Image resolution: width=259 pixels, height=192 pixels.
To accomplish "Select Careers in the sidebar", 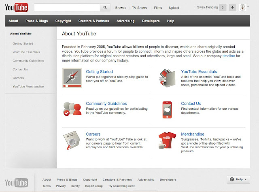I will [x=18, y=78].
